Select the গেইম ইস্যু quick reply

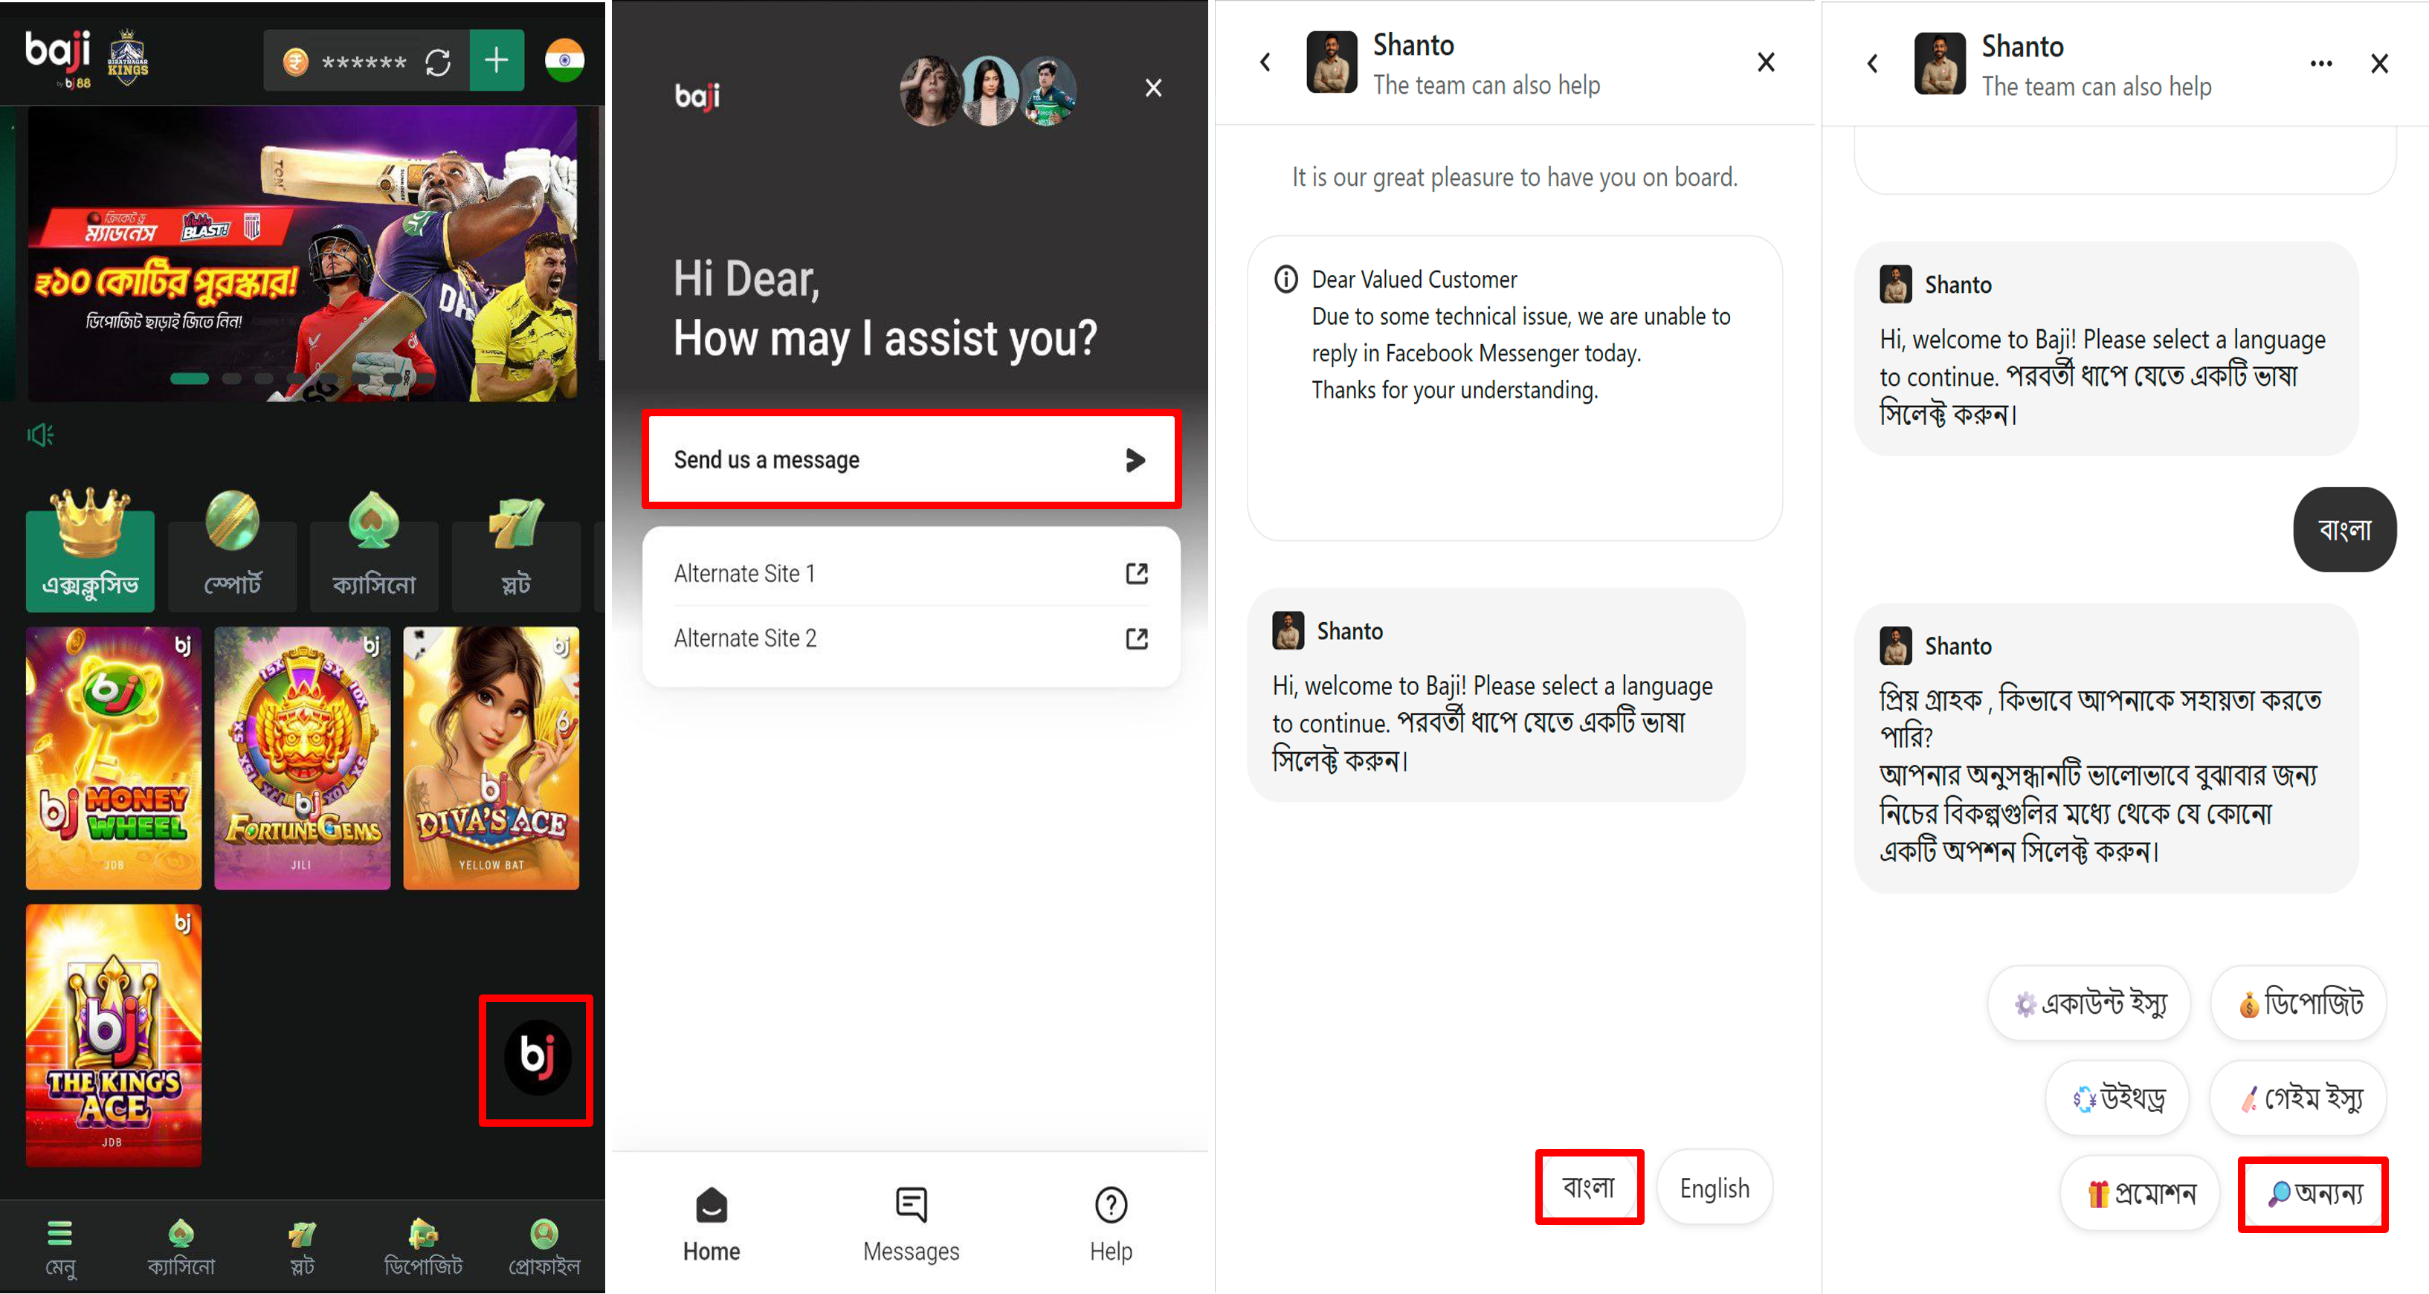click(x=2300, y=1098)
